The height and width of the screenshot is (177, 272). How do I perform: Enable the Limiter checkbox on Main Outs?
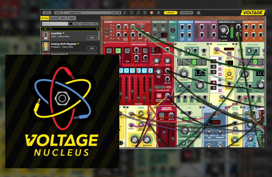click(220, 40)
